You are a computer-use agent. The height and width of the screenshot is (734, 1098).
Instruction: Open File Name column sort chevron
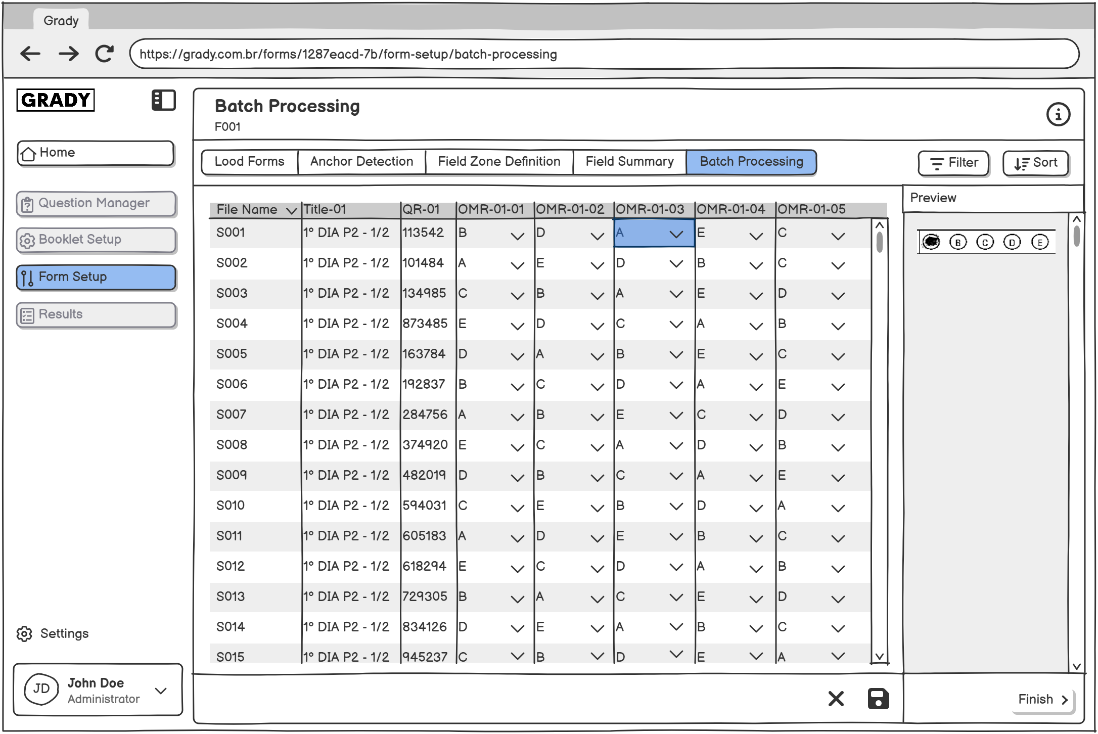point(291,210)
